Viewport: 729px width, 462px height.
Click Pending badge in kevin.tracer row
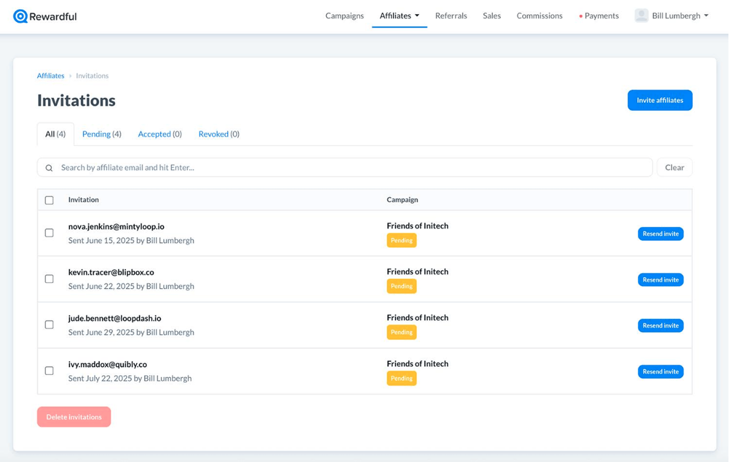pyautogui.click(x=401, y=286)
